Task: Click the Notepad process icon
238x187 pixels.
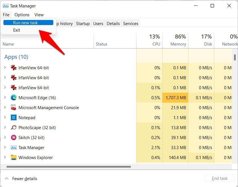Action: pos(13,118)
